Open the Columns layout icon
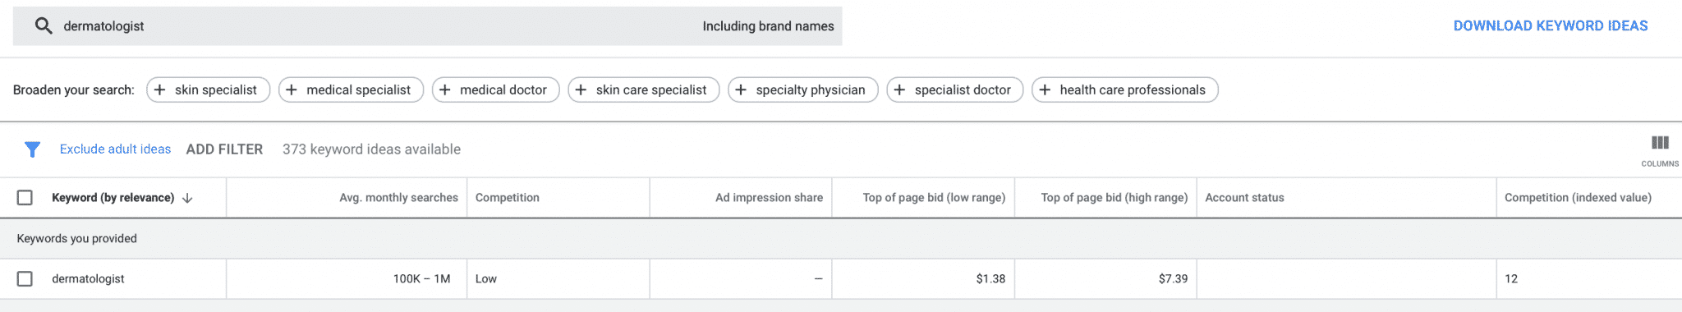This screenshot has width=1682, height=312. [1660, 143]
